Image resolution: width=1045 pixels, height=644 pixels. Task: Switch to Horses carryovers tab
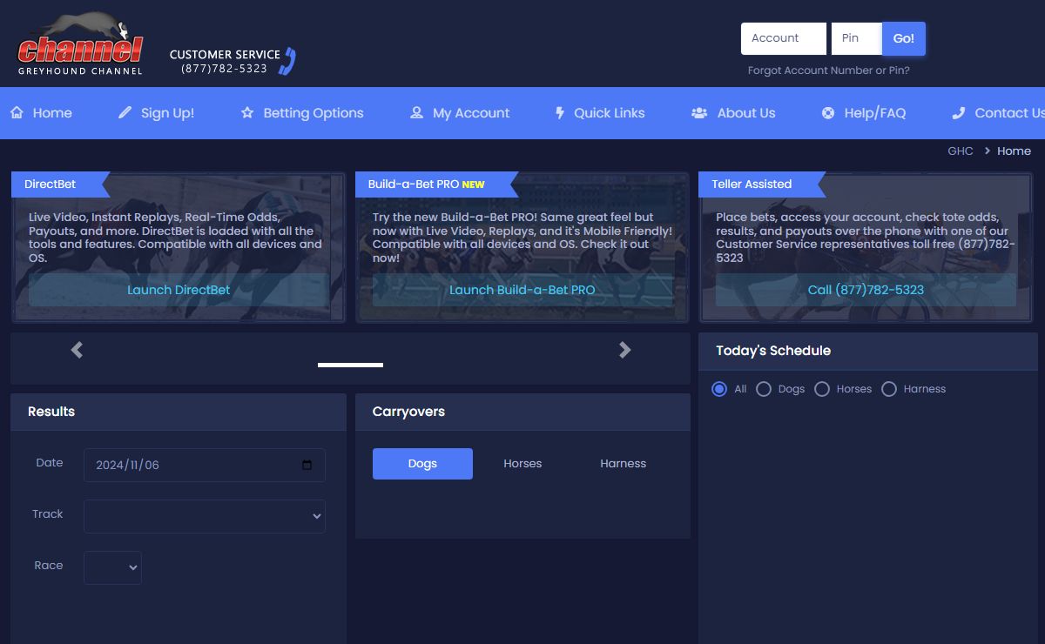[x=522, y=464]
